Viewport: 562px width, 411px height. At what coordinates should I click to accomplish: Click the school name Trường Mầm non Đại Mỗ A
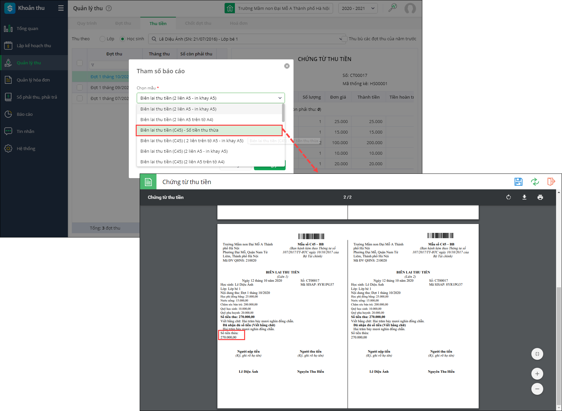(x=284, y=8)
